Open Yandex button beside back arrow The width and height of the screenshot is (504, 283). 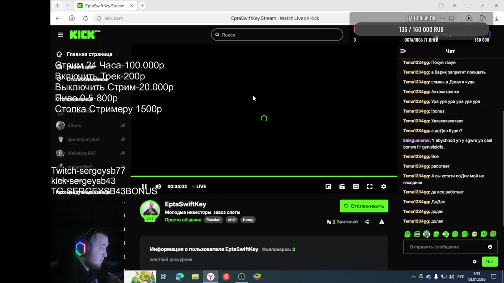(72, 18)
